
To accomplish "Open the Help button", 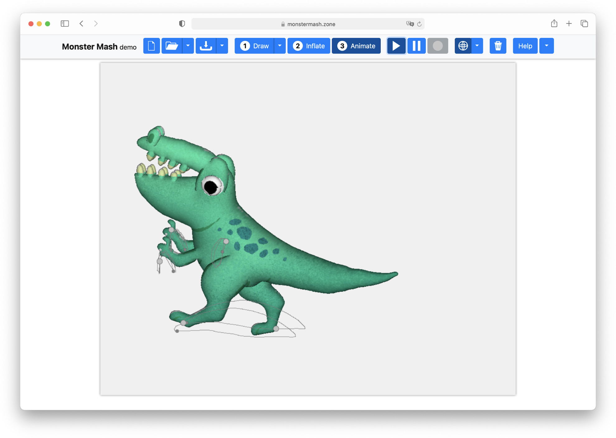I will click(x=525, y=46).
